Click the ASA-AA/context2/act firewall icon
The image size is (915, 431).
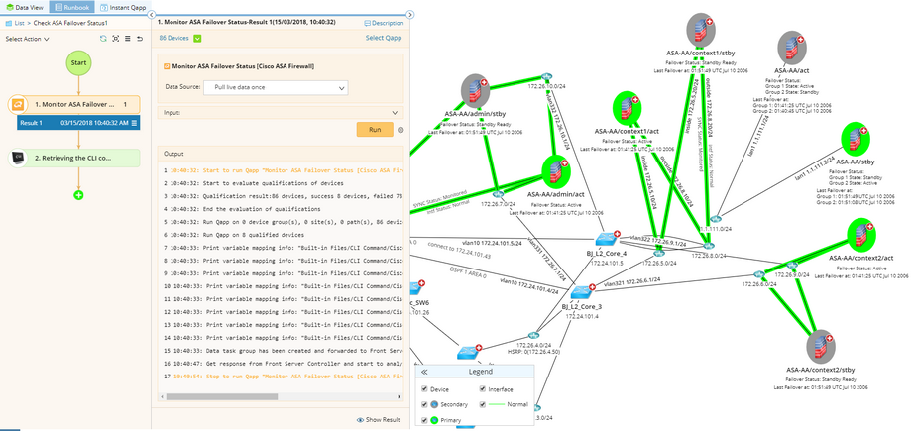[x=861, y=235]
